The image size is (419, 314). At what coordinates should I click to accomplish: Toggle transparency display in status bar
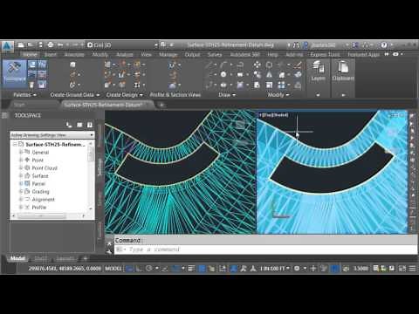[202, 268]
